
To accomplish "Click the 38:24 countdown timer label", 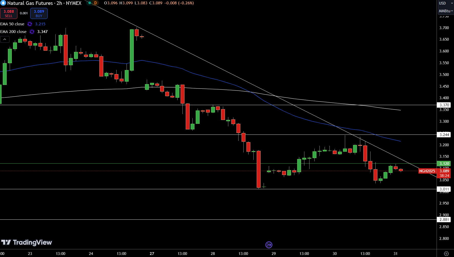I will point(444,176).
